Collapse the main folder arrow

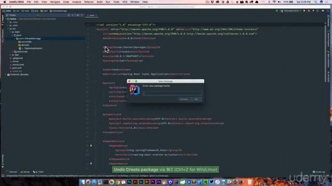(10, 32)
